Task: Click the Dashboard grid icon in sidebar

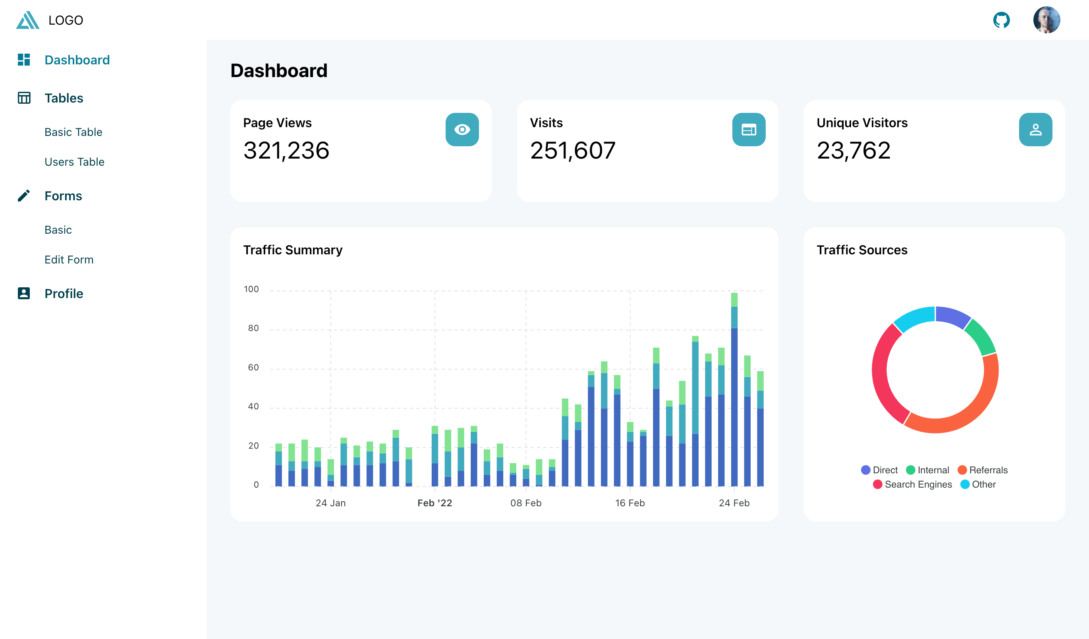Action: tap(24, 60)
